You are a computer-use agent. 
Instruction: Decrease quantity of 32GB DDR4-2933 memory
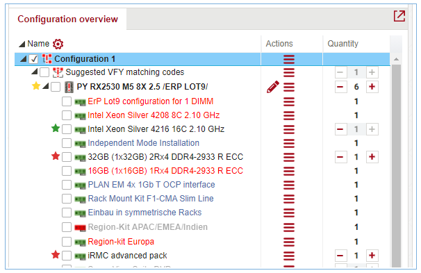coord(340,157)
